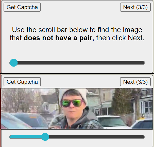Click the "Use the scroll bar below" instruction line
154x147 pixels.
[77, 30]
